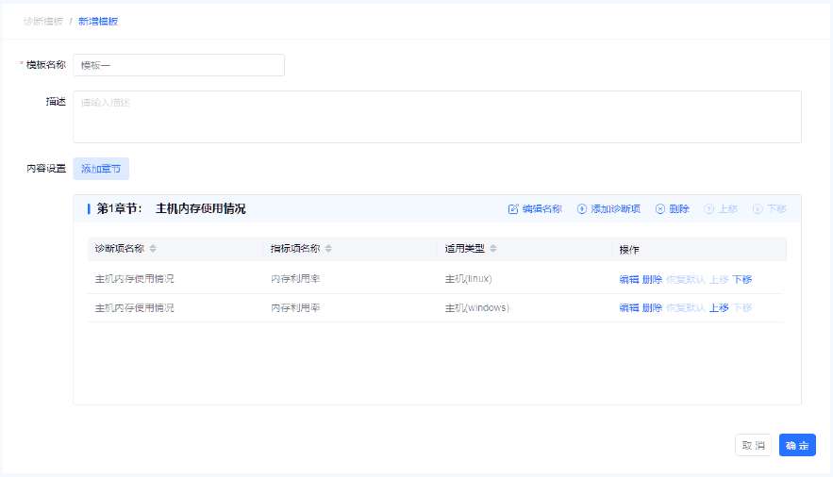Image resolution: width=833 pixels, height=477 pixels.
Task: Sort by 诊断项名称 column arrows
Action: 153,249
